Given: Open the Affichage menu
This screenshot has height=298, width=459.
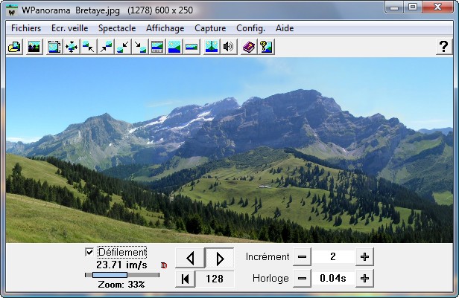Looking at the screenshot, I should point(165,28).
